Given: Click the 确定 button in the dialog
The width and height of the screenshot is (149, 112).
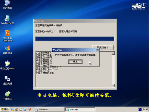Looking at the screenshot, I should coord(75,62).
